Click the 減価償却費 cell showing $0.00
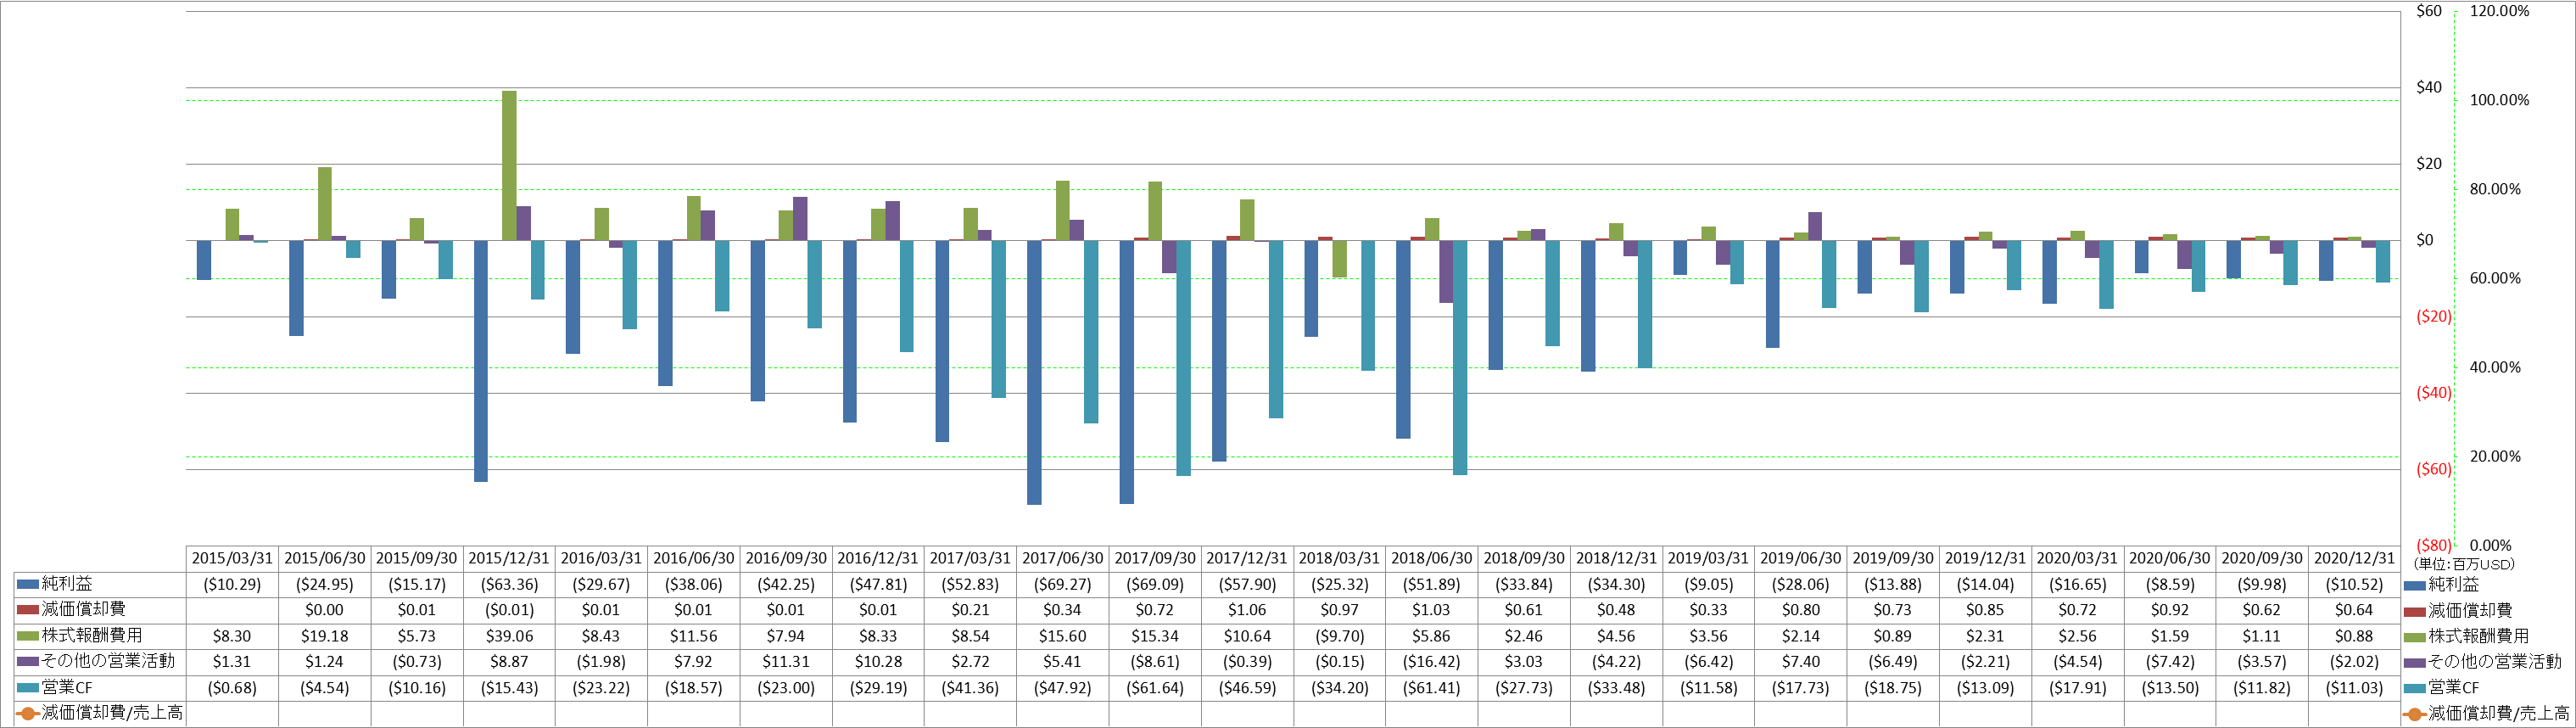The image size is (2576, 728). 324,610
